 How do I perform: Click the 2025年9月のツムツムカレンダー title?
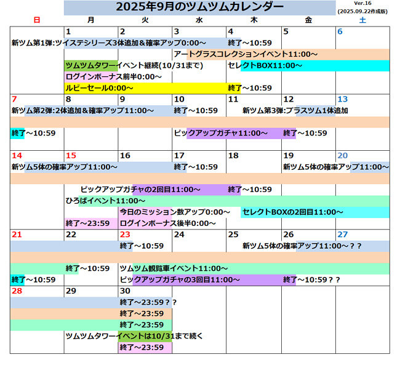click(200, 7)
